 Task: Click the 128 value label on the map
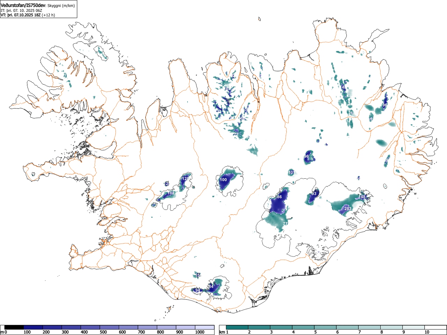pos(185,178)
